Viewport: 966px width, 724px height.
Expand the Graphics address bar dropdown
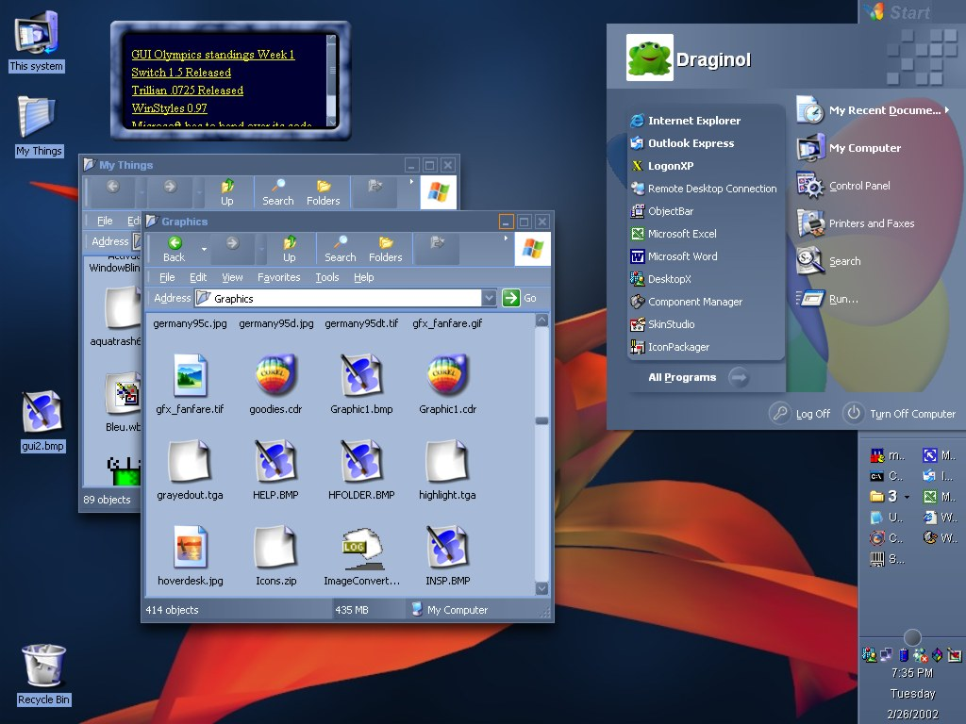pos(489,298)
